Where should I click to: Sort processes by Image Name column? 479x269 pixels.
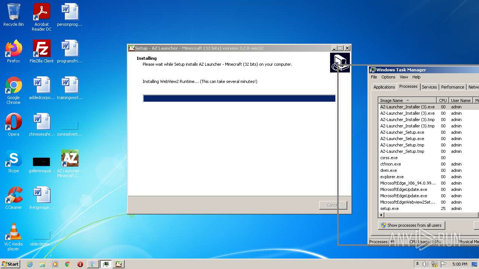(407, 101)
